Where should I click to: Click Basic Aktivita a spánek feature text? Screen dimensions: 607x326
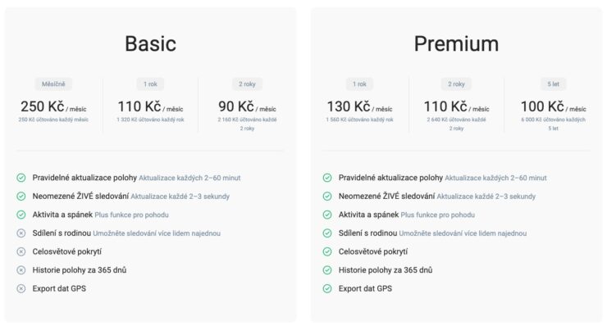62,215
